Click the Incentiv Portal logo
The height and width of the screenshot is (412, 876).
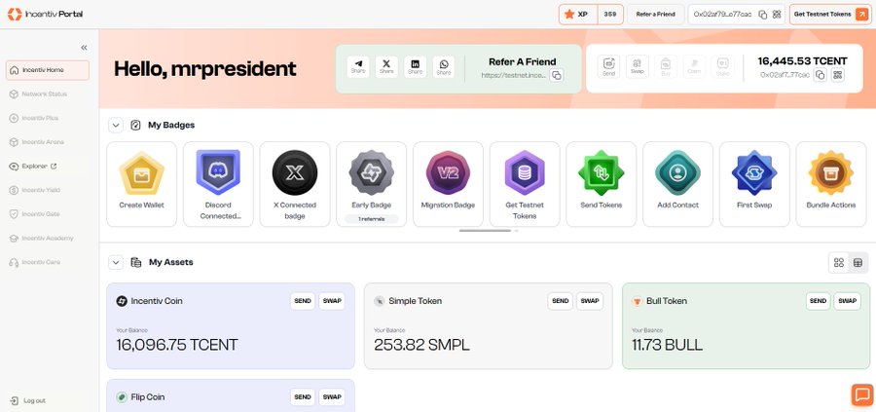45,14
